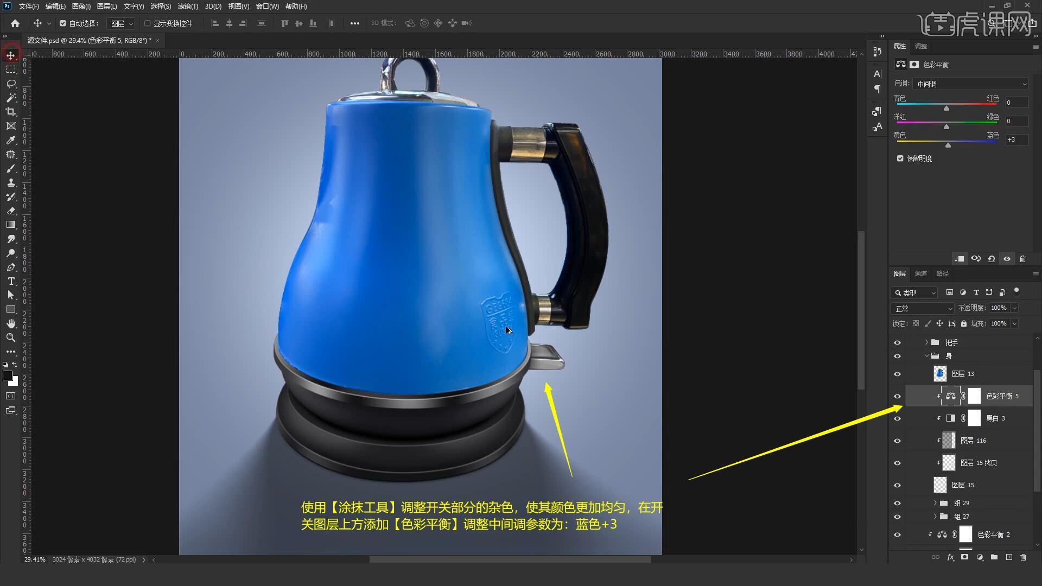
Task: Open the 滤镜(T) menu
Action: point(188,7)
